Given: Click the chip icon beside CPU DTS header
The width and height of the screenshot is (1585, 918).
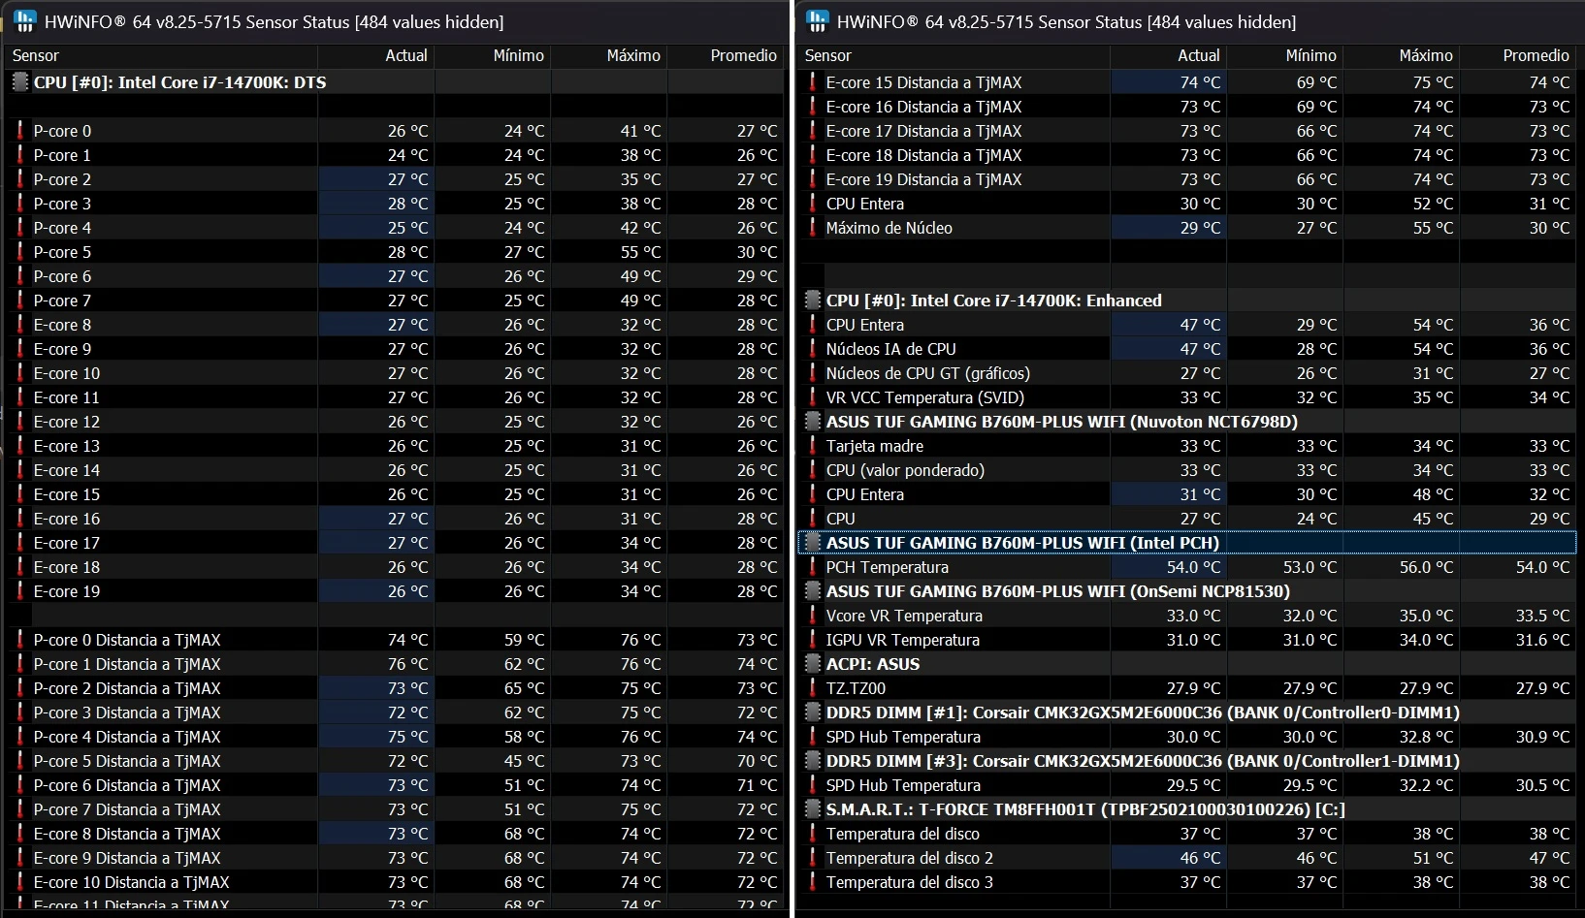Looking at the screenshot, I should [x=20, y=82].
